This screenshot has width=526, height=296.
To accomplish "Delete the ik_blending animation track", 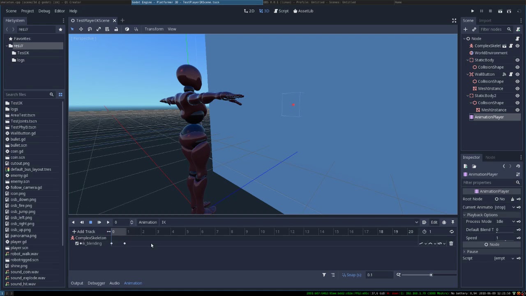I will 451,243.
